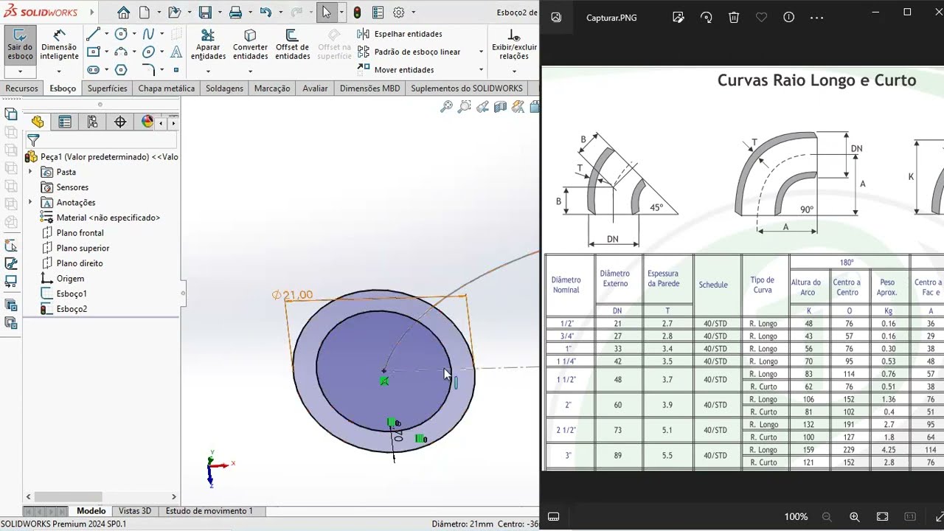Screen dimensions: 944x531
Task: Click the Print icon
Action: [235, 13]
